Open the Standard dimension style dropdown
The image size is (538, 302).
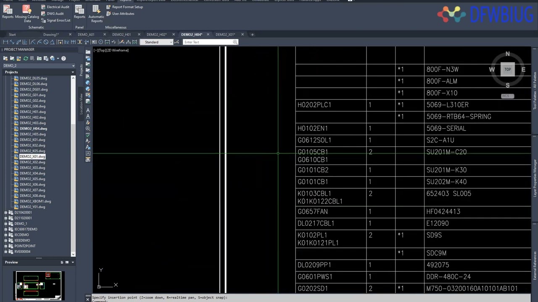coord(157,42)
